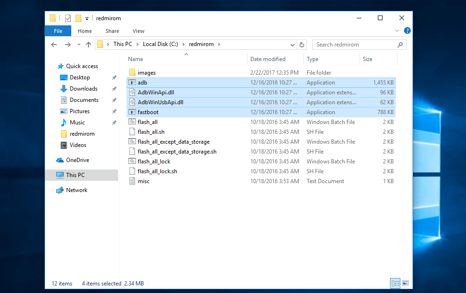
Task: Open Downloads in the navigation pane
Action: click(83, 89)
